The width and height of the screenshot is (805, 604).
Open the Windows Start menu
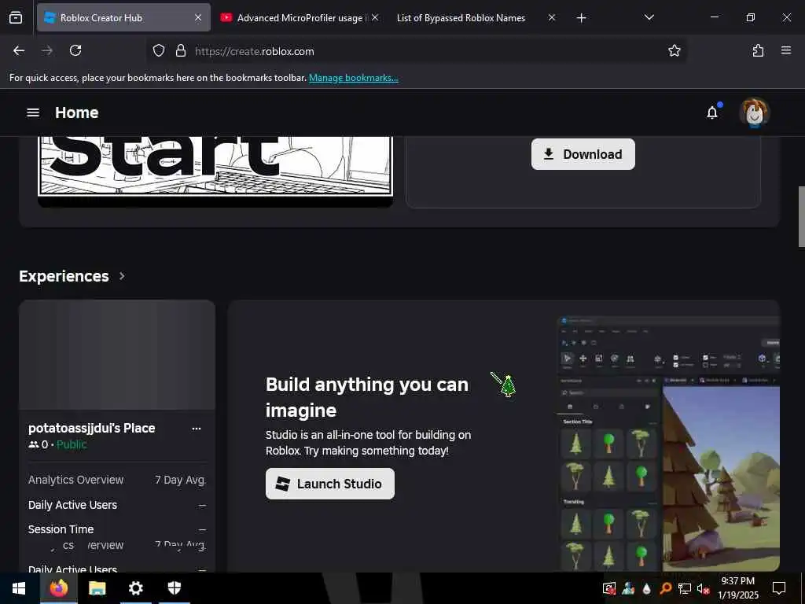coord(19,588)
